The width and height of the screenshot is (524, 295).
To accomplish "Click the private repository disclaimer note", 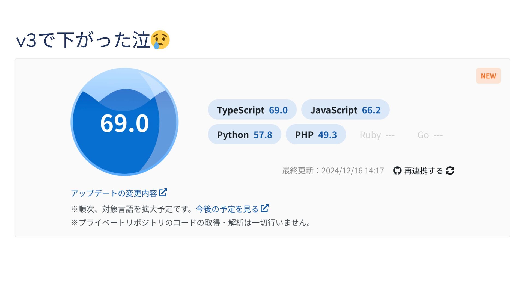I will click(191, 223).
